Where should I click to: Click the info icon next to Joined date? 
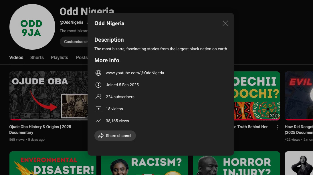(98, 85)
